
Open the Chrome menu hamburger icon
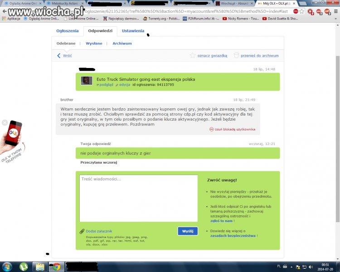coord(336,11)
